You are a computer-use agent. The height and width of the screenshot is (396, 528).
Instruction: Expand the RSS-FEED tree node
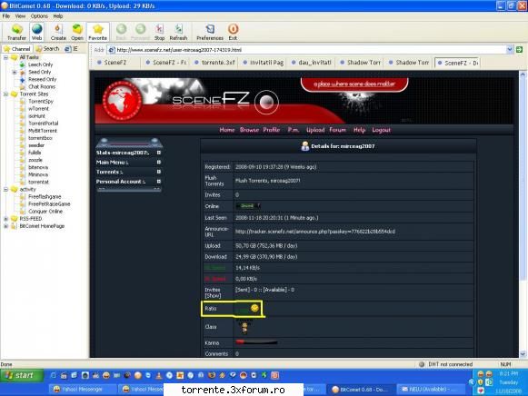tap(5, 219)
